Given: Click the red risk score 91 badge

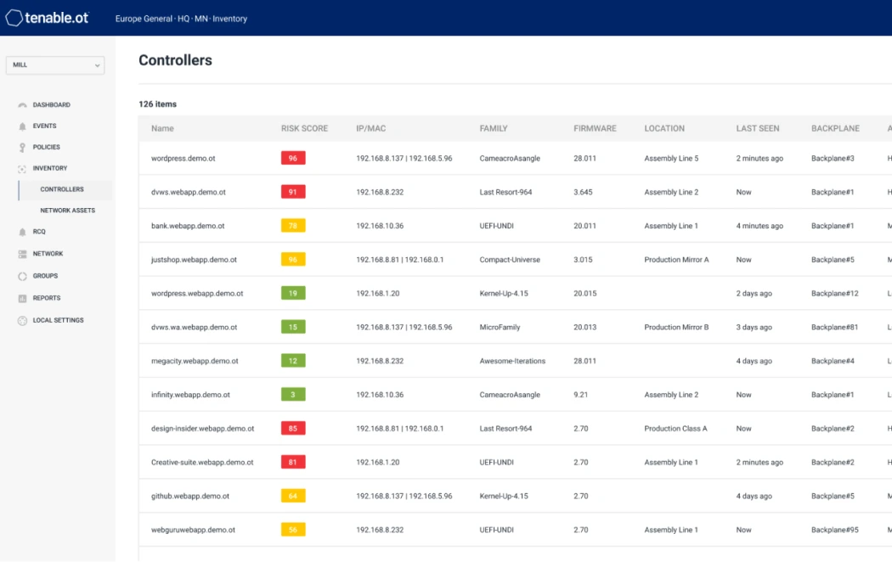Looking at the screenshot, I should 293,192.
